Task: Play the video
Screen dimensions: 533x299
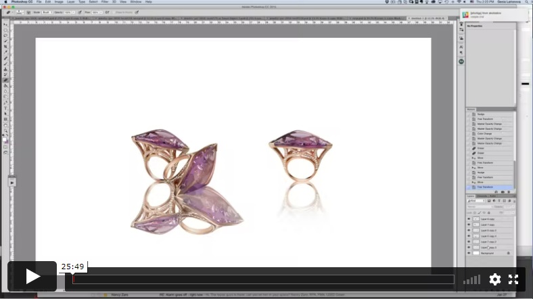Action: coord(32,276)
